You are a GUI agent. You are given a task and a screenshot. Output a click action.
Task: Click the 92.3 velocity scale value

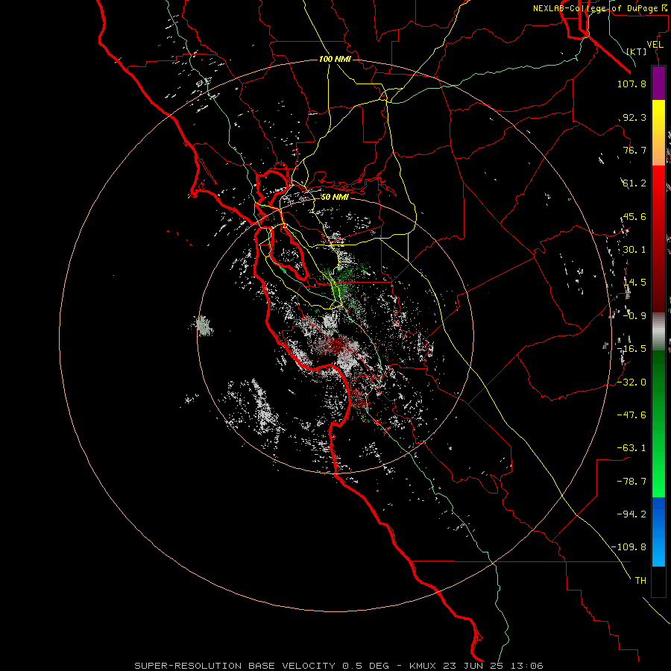click(634, 117)
